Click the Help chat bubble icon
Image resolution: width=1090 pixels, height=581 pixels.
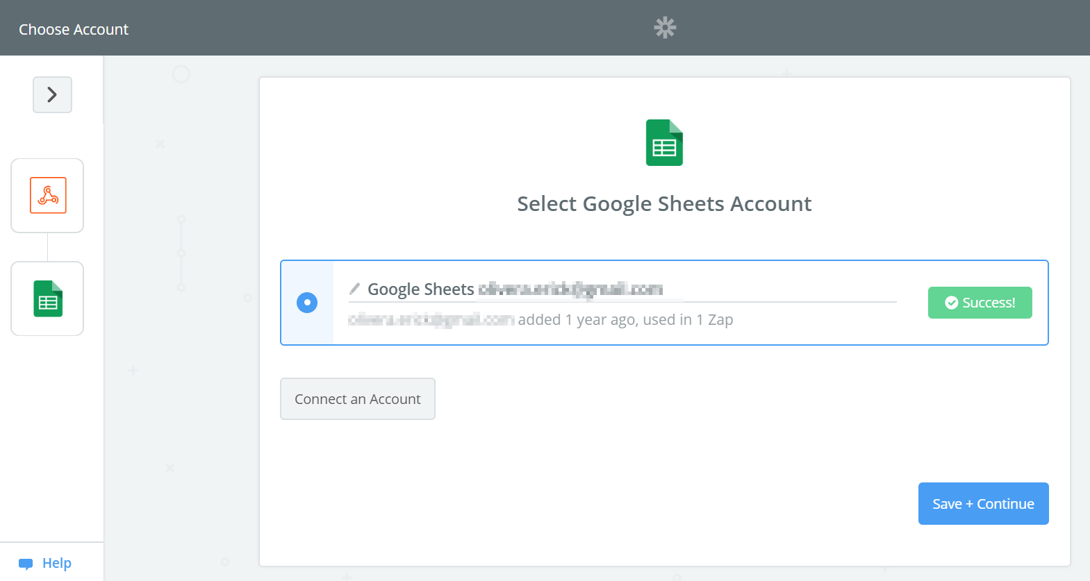[26, 564]
